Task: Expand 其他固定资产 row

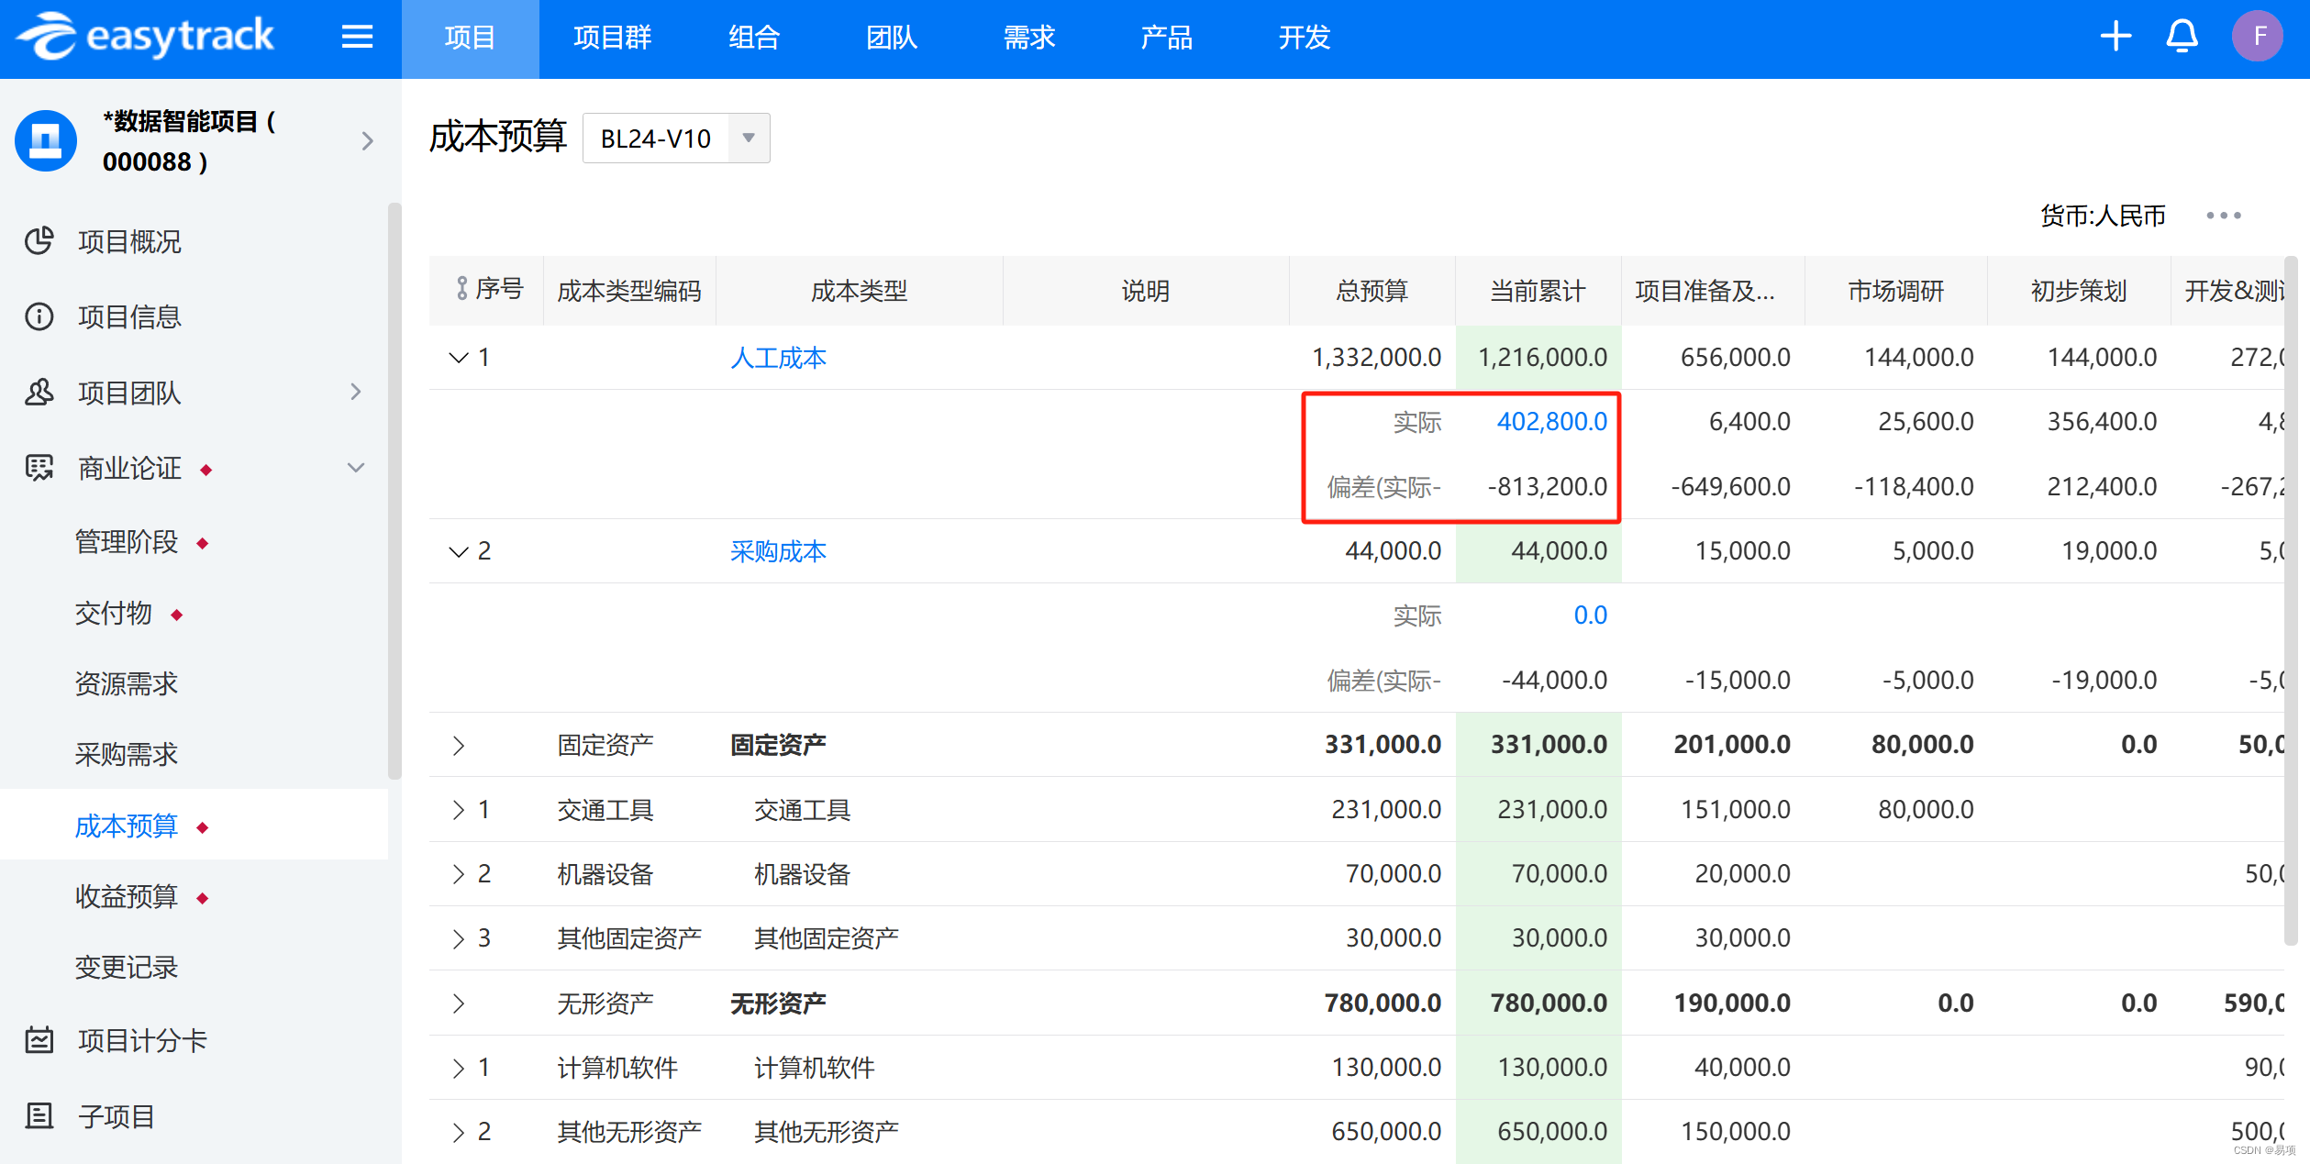Action: coord(459,938)
